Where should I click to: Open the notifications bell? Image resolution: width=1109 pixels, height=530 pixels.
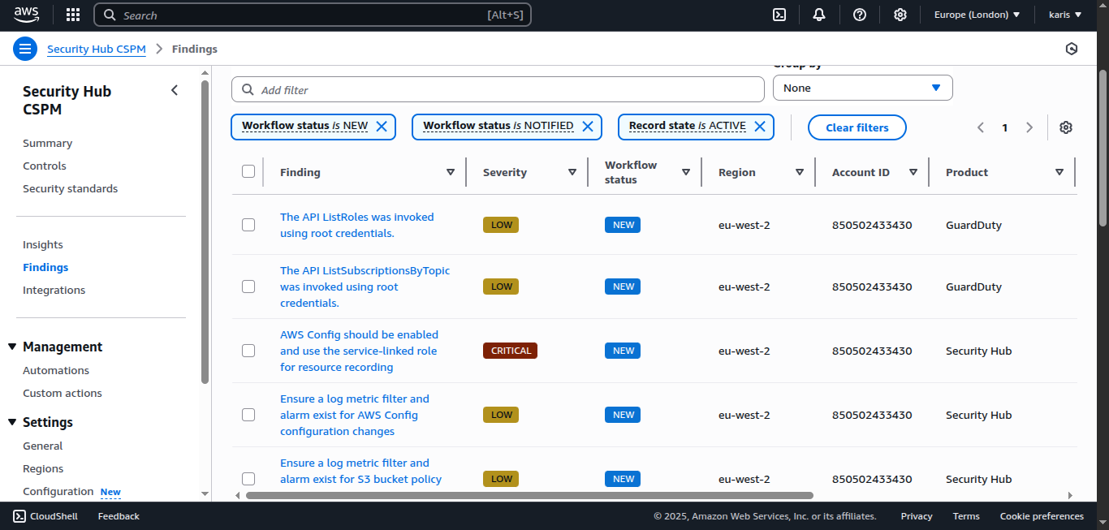click(819, 15)
